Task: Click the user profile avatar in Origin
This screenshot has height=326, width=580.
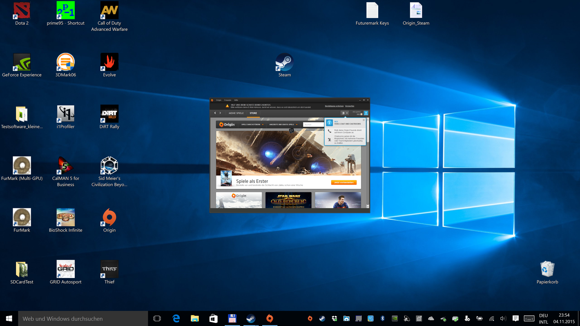Action: pos(366,113)
